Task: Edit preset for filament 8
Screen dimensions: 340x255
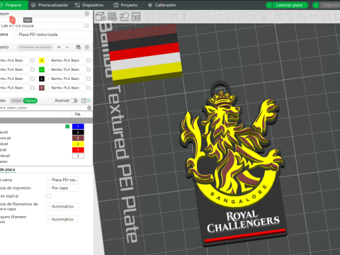Action: coord(89,88)
